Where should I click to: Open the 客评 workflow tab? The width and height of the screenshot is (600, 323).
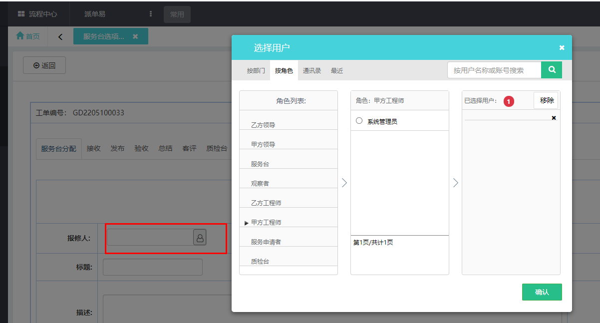(x=190, y=149)
